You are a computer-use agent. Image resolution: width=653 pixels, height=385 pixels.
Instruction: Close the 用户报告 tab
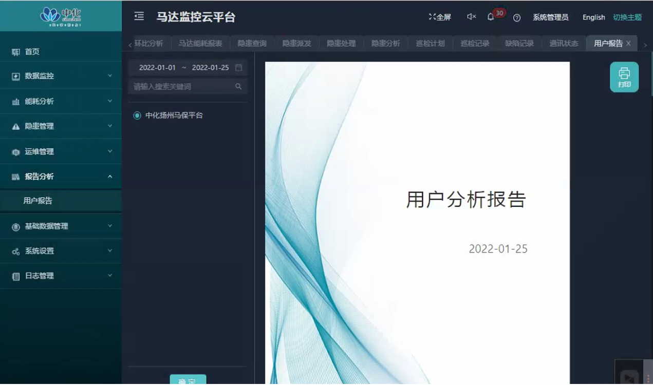pos(628,44)
